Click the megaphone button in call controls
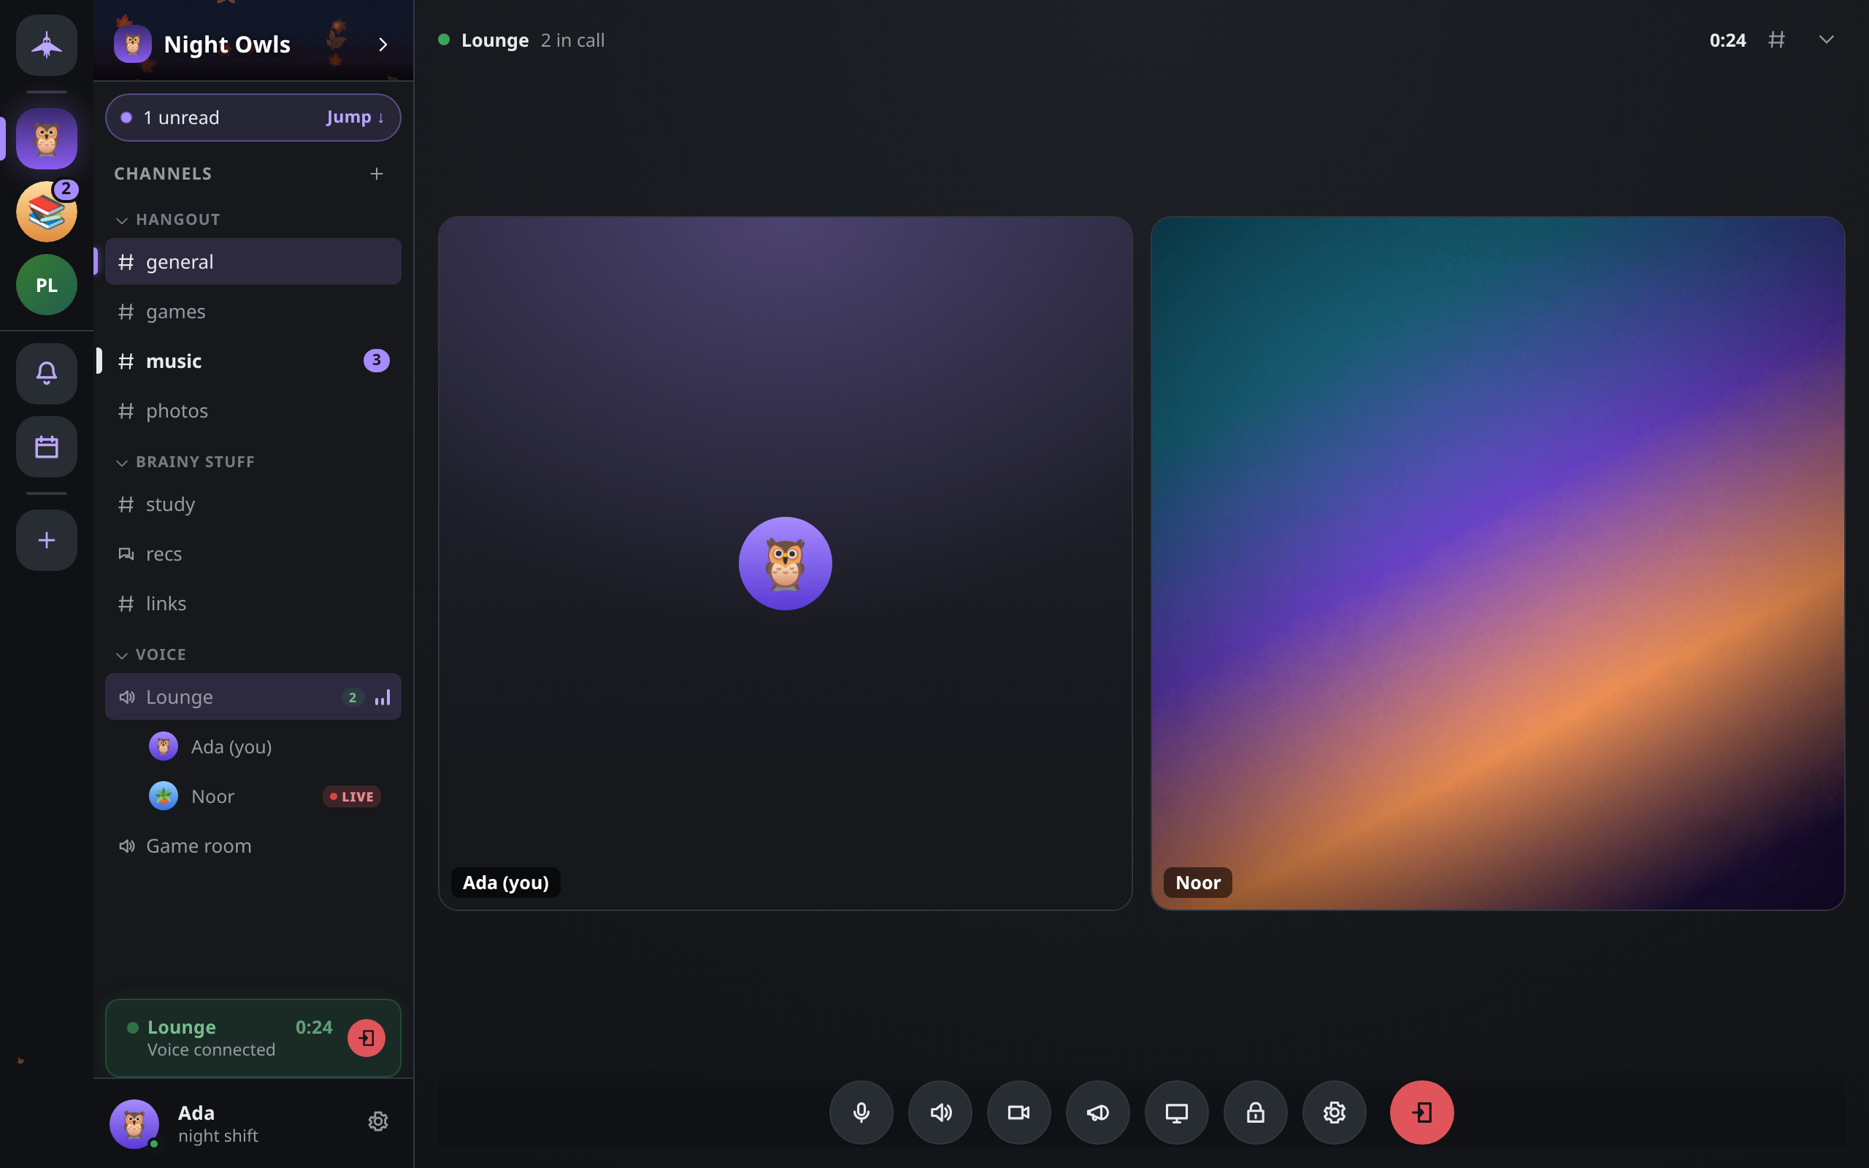The image size is (1869, 1168). pos(1097,1113)
